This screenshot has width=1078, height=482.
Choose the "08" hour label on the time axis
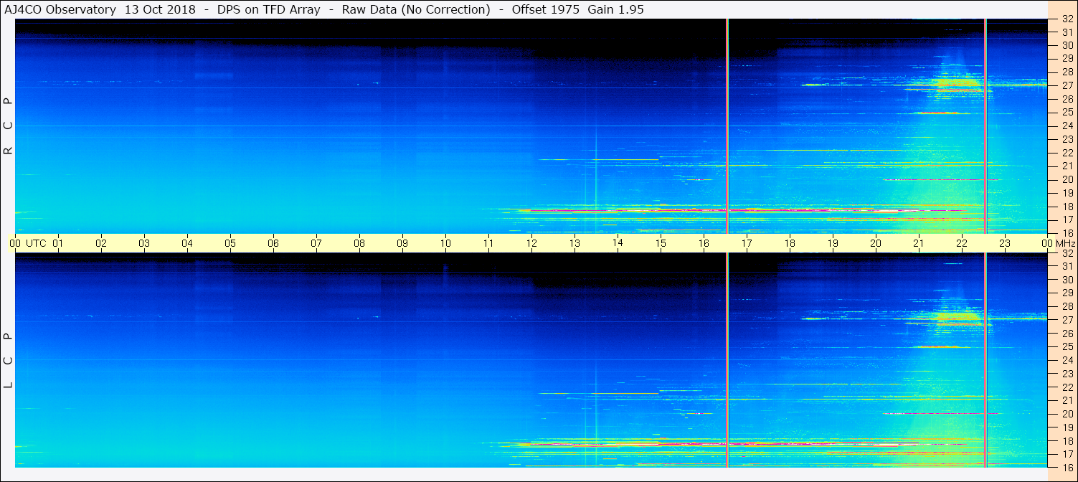click(x=359, y=243)
